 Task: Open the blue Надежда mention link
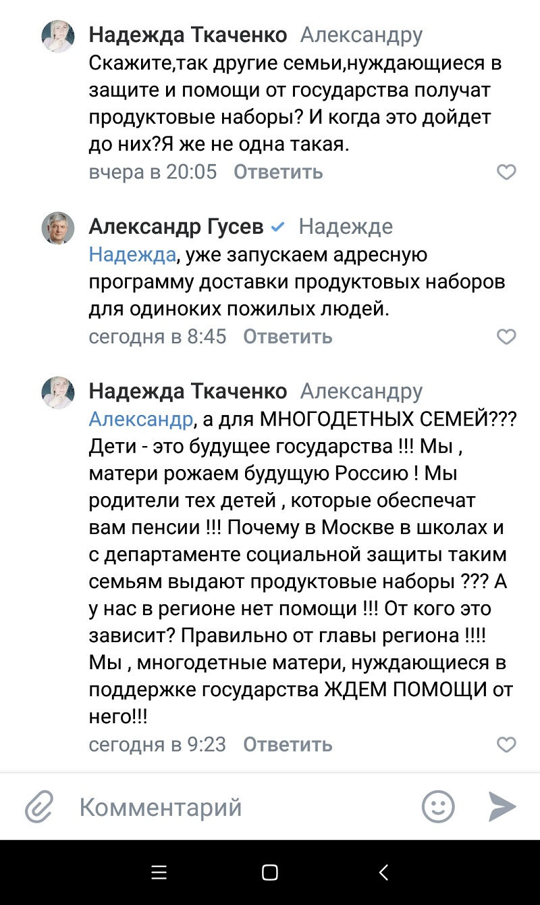(x=132, y=255)
